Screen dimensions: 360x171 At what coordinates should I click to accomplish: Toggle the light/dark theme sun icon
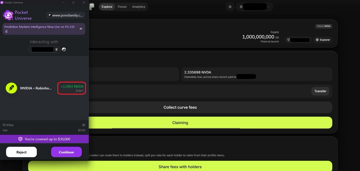coord(230,7)
